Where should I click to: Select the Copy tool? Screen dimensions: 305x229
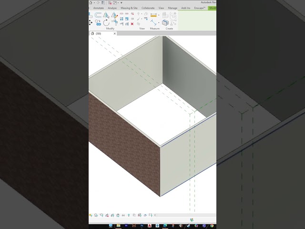tap(98, 22)
